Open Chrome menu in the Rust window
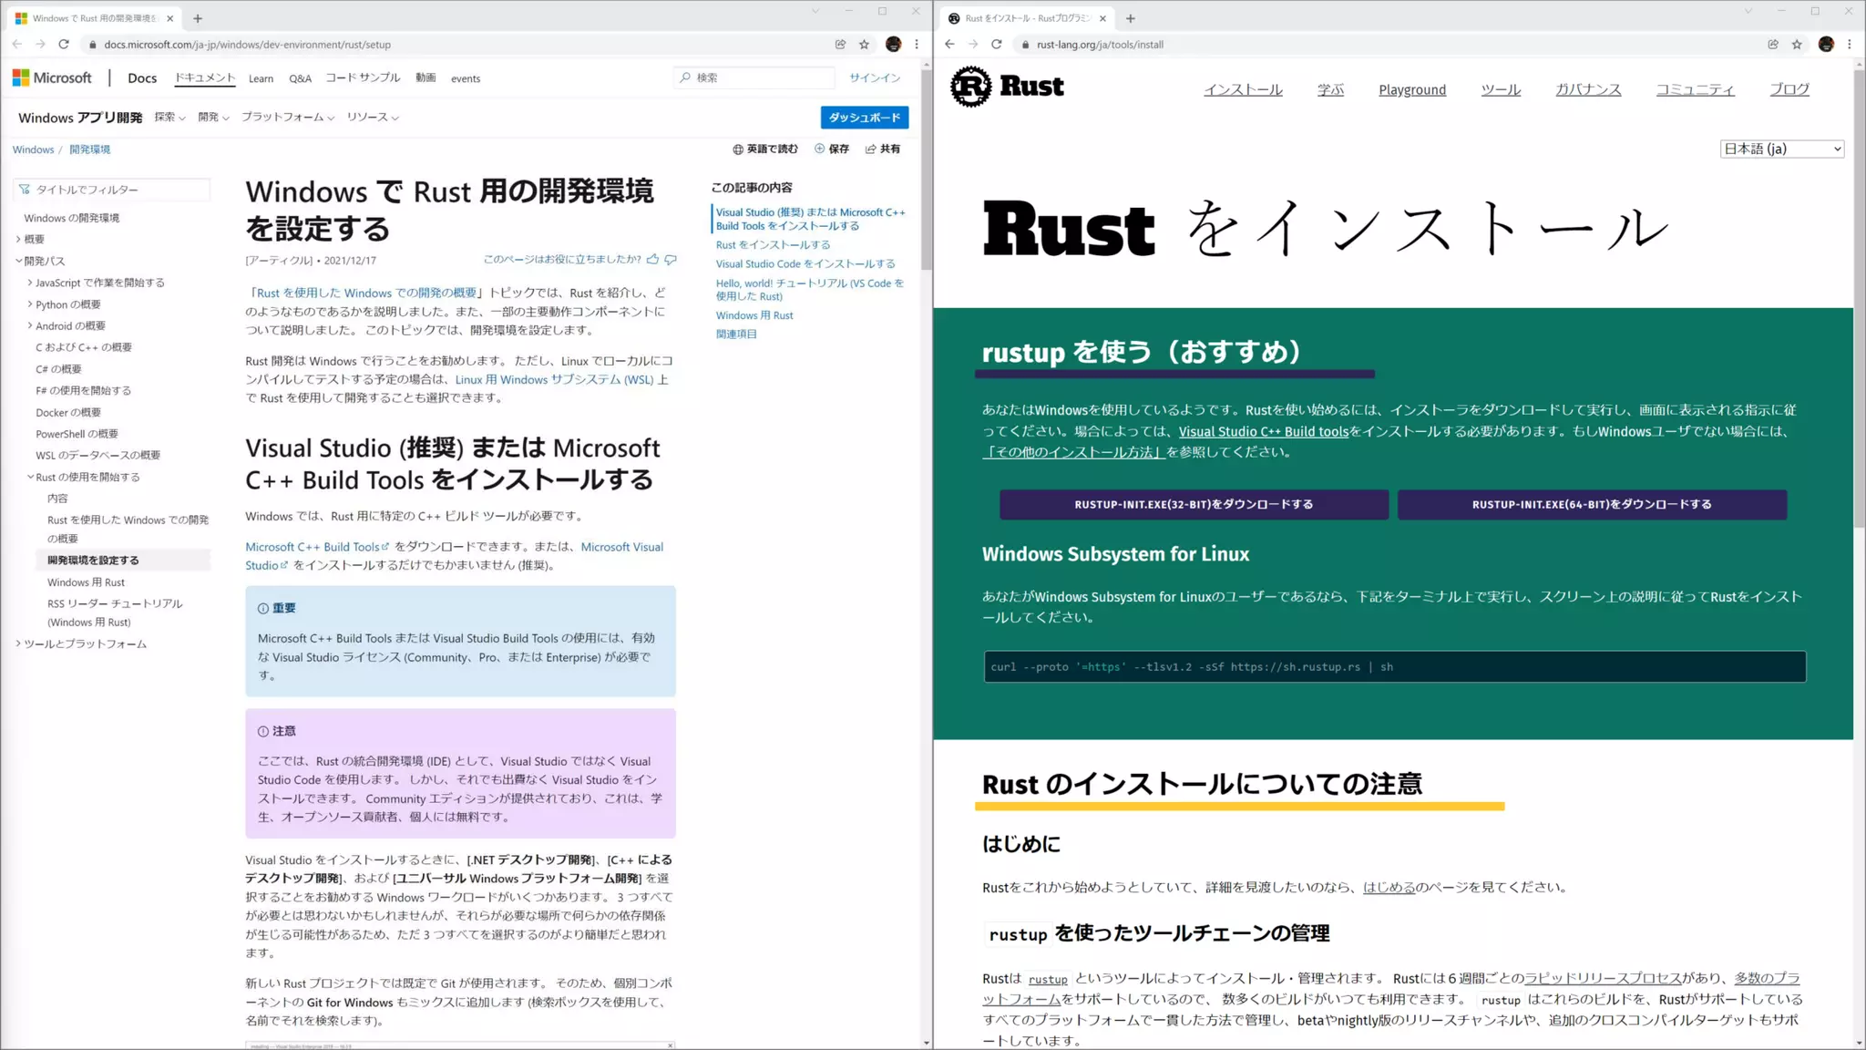Image resolution: width=1866 pixels, height=1050 pixels. pyautogui.click(x=1849, y=44)
